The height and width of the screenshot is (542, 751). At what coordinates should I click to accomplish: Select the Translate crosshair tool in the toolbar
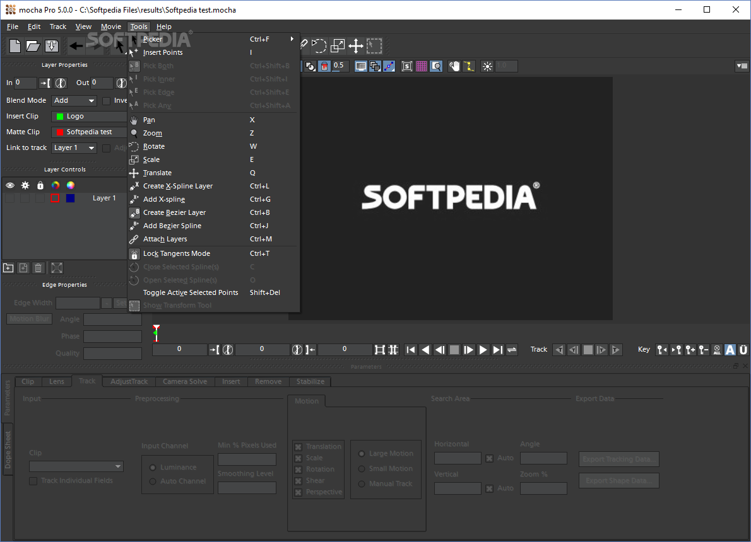pos(356,46)
